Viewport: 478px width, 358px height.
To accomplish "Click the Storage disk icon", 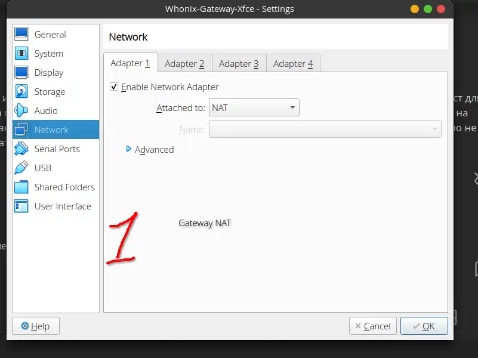I will pyautogui.click(x=21, y=91).
